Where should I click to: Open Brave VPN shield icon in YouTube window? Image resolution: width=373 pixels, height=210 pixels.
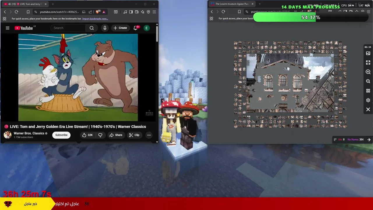coord(148,12)
